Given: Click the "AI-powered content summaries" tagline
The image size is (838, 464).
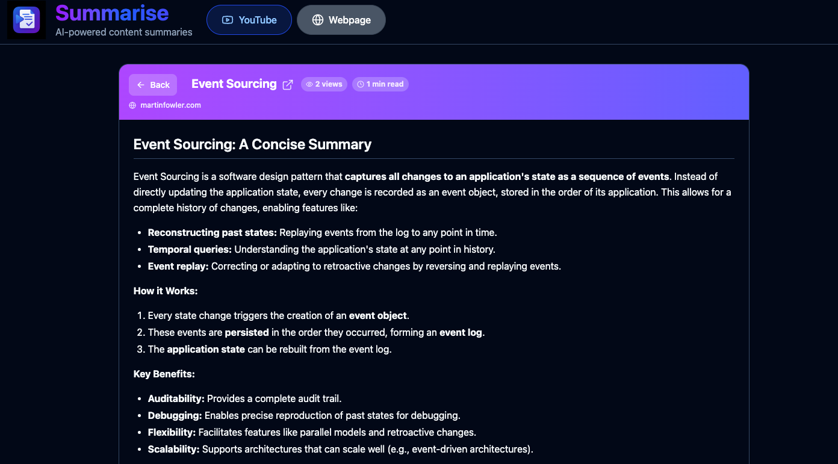Looking at the screenshot, I should pos(124,32).
